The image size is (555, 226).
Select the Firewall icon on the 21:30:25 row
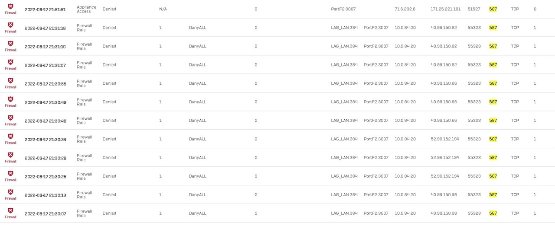pos(10,174)
